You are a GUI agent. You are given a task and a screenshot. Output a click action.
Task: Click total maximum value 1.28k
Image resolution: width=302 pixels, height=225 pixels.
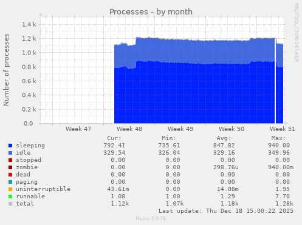point(284,204)
